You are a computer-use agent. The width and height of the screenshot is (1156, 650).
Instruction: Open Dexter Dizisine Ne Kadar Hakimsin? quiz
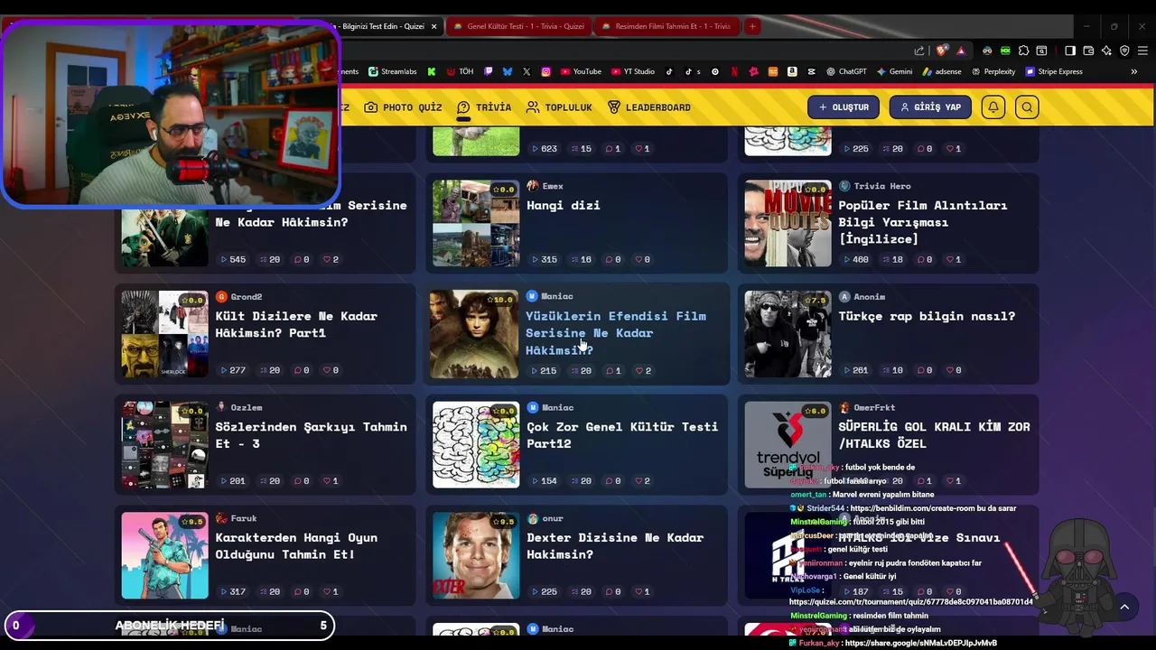[615, 546]
